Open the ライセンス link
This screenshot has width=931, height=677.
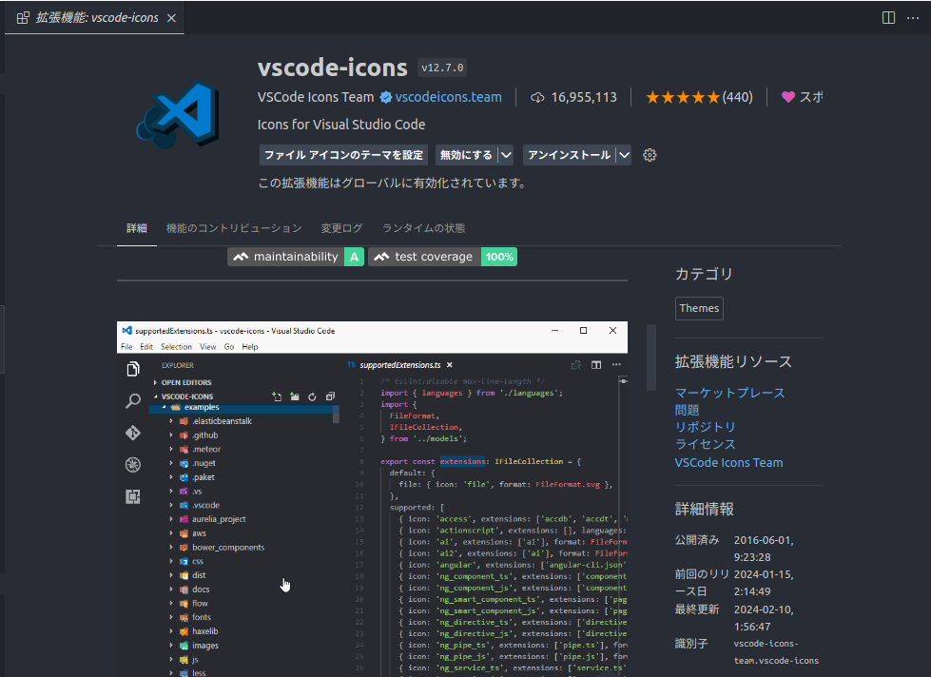pos(706,444)
